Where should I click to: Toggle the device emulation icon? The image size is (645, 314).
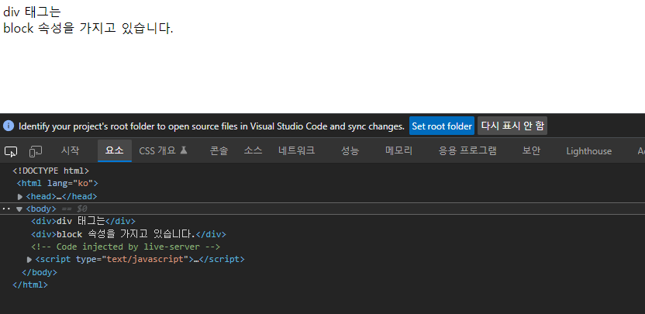tap(36, 151)
